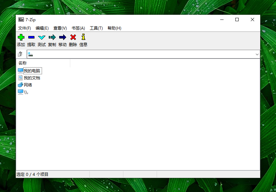Click the blue minus 提取 (Extract) icon
The height and width of the screenshot is (192, 276).
tap(31, 37)
